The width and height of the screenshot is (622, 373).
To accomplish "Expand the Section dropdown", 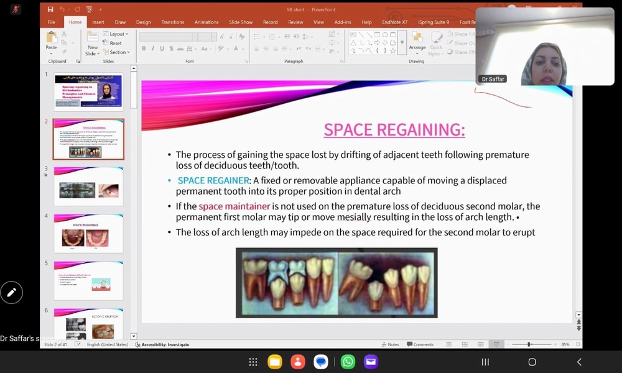I will 116,52.
